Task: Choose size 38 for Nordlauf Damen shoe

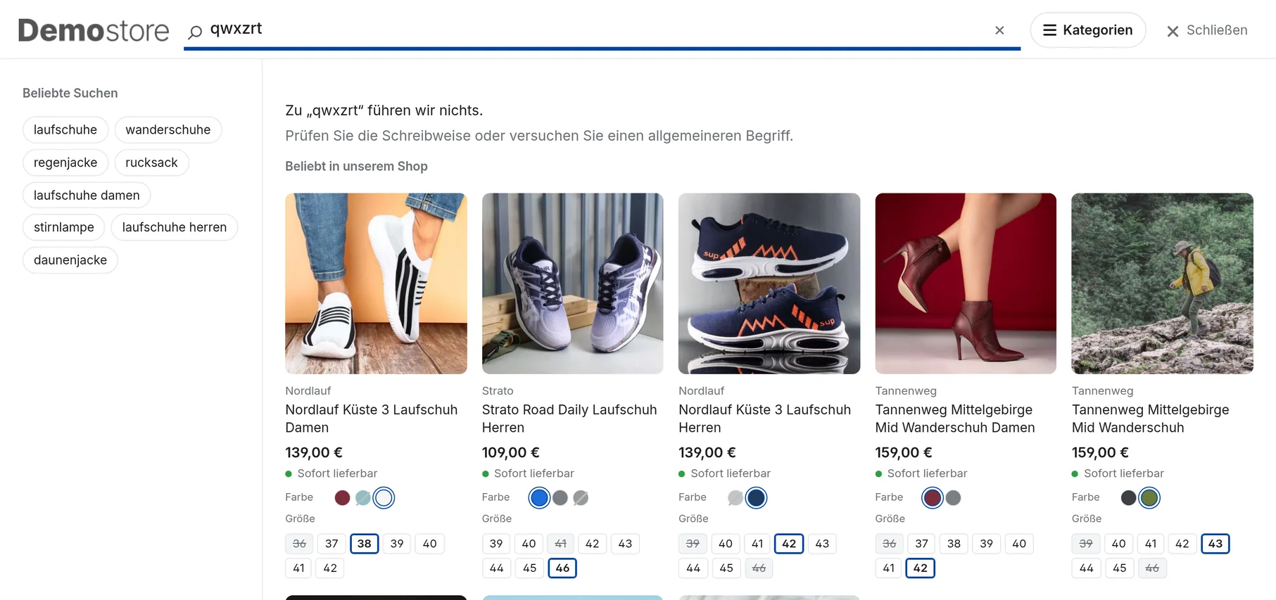Action: coord(364,544)
